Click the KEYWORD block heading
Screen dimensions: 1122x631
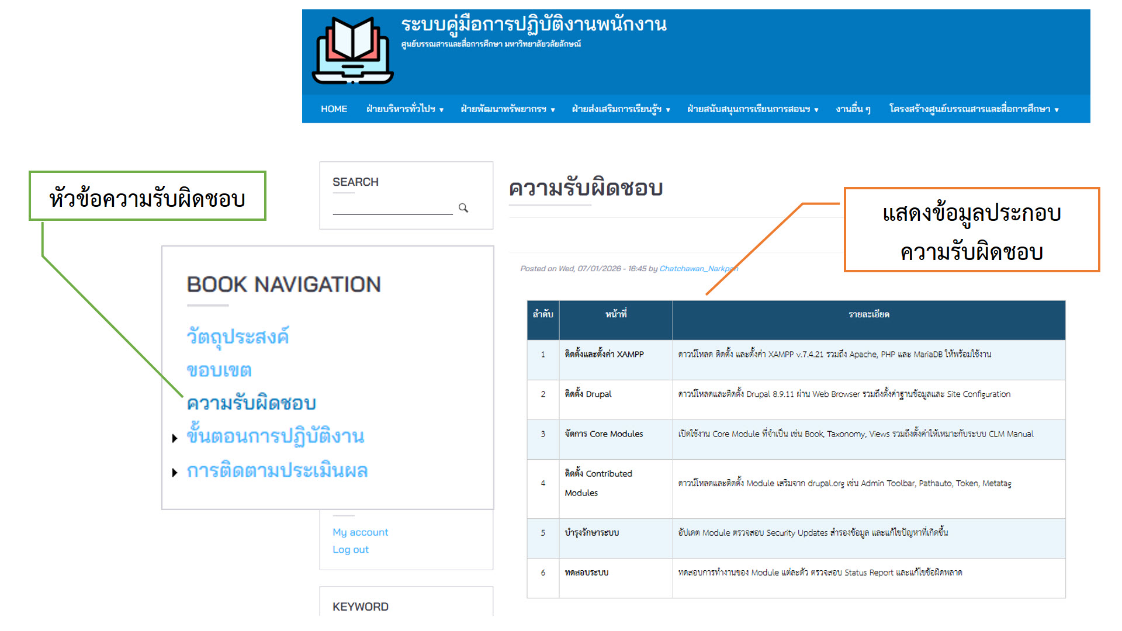coord(361,606)
